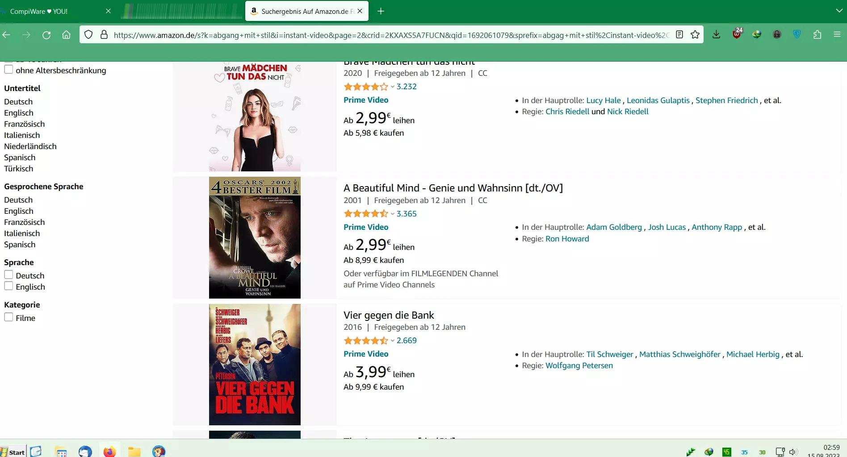Expand rating dropdown next to 3.365

click(x=392, y=214)
